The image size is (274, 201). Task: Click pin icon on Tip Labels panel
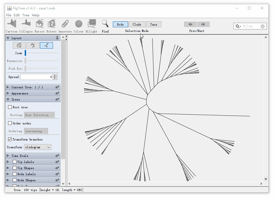pyautogui.click(x=57, y=162)
